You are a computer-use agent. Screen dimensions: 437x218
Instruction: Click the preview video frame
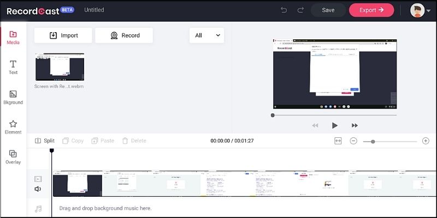[x=335, y=74]
